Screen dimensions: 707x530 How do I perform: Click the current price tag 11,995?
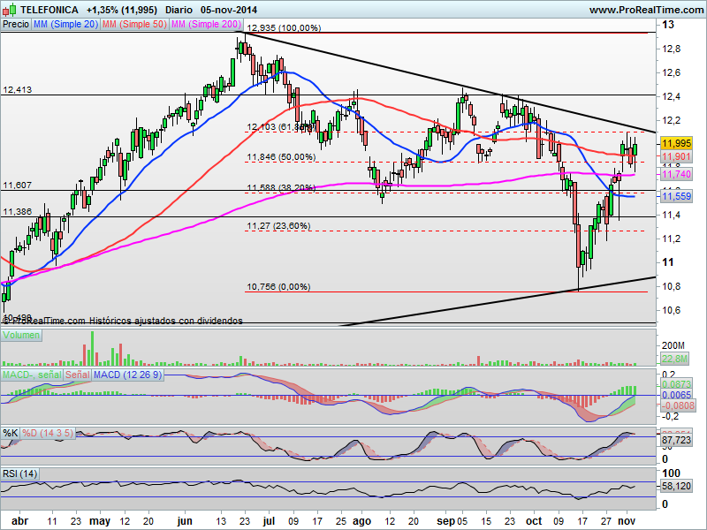click(676, 143)
